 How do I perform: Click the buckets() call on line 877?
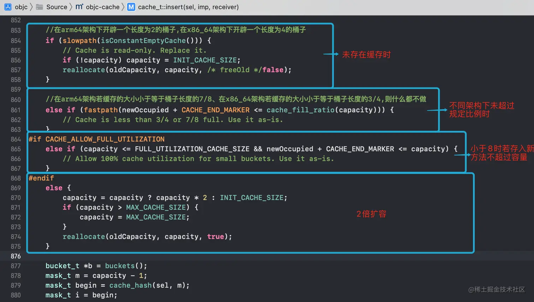click(x=124, y=266)
